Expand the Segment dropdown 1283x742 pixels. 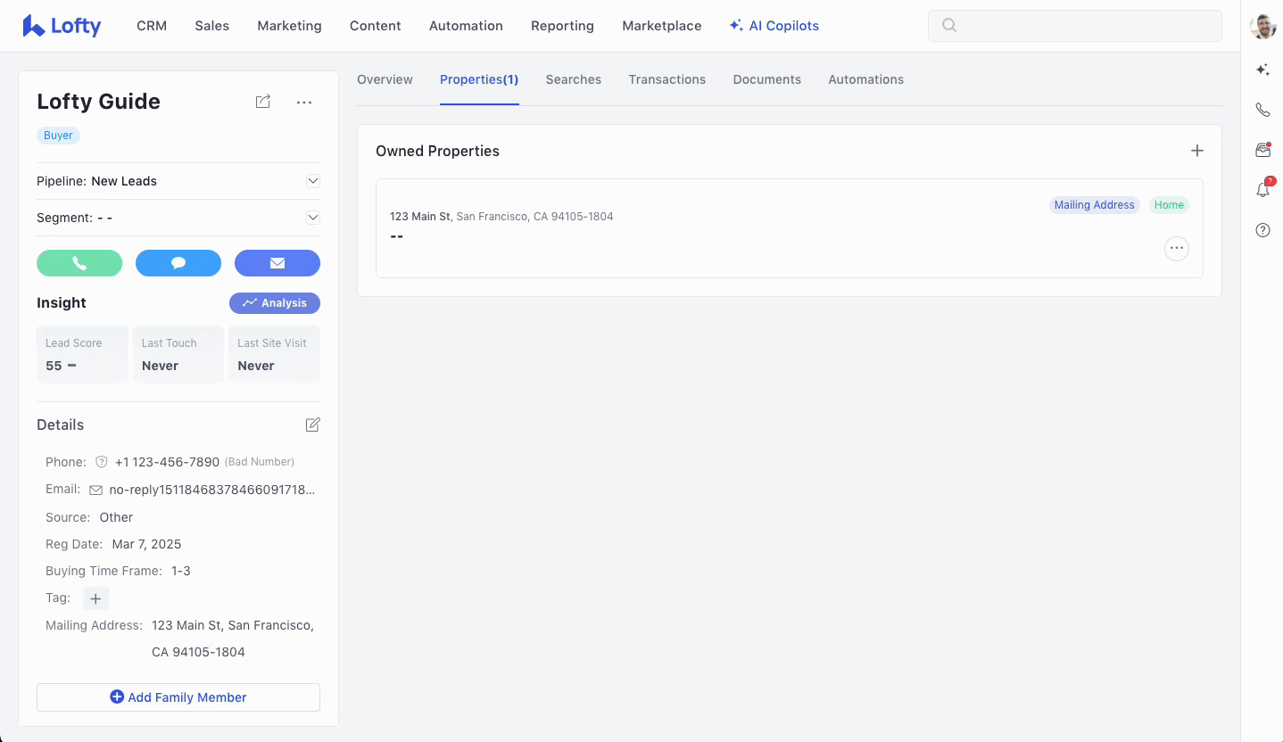[x=313, y=218]
